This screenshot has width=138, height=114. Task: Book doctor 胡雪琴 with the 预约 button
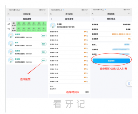44,36
